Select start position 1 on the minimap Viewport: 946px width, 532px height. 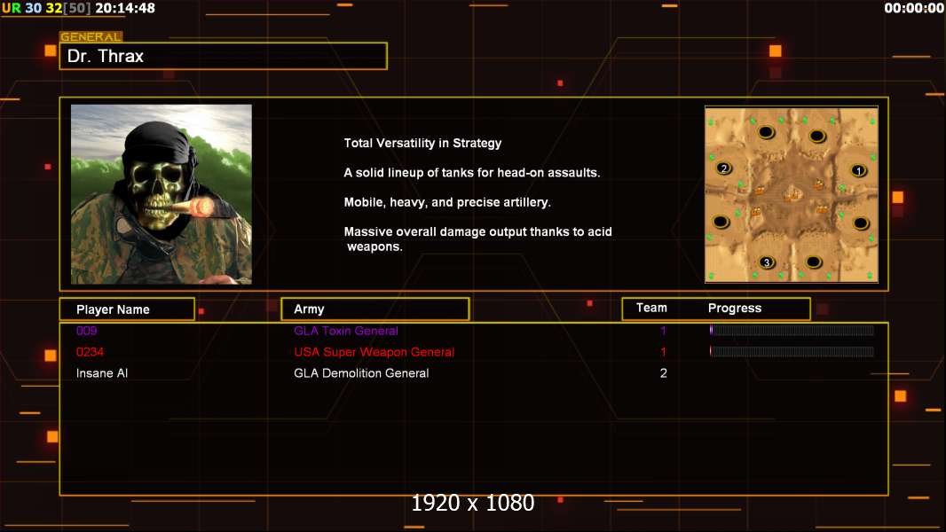pos(858,171)
